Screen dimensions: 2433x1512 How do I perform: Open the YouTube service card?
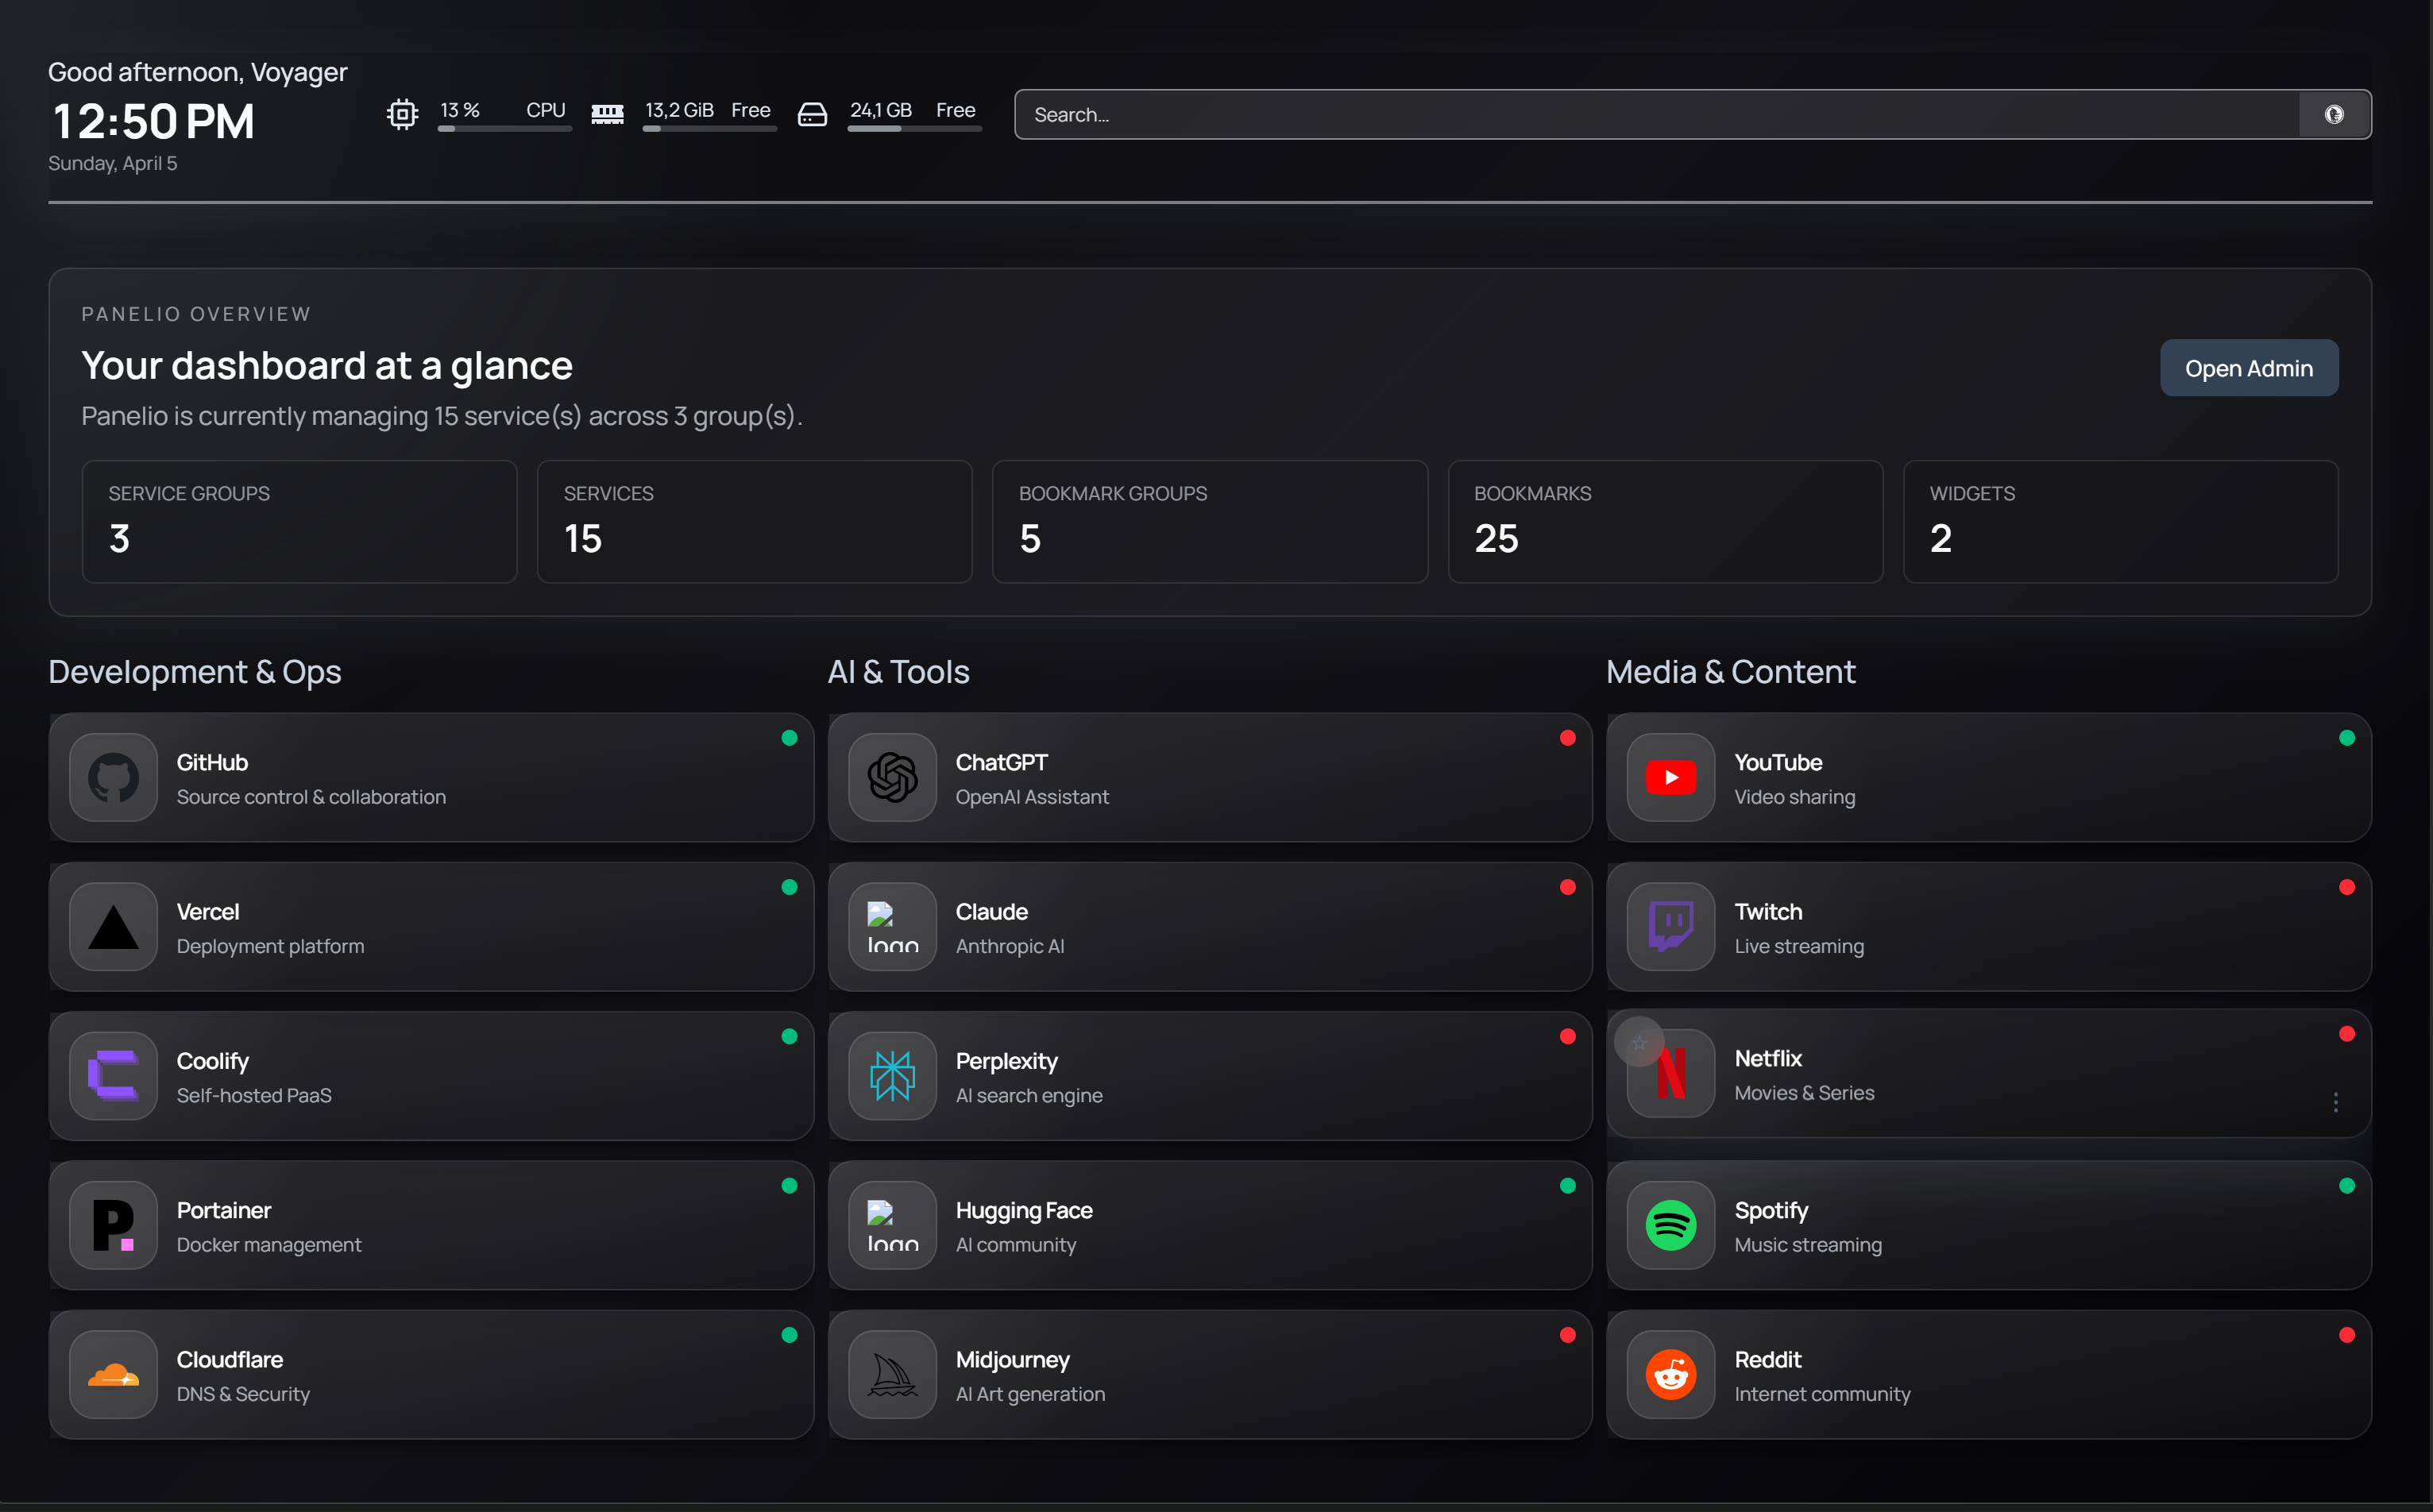click(x=1988, y=777)
